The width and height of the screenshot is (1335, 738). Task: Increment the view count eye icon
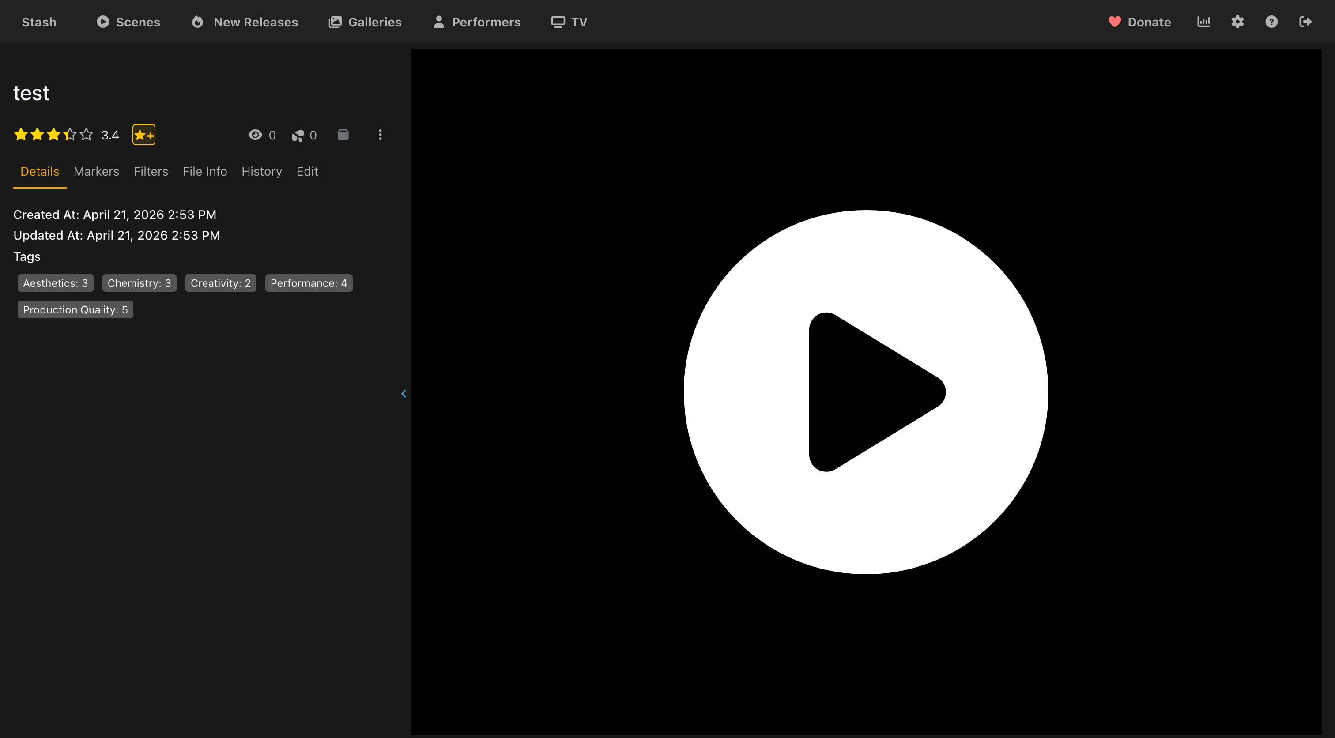click(255, 135)
